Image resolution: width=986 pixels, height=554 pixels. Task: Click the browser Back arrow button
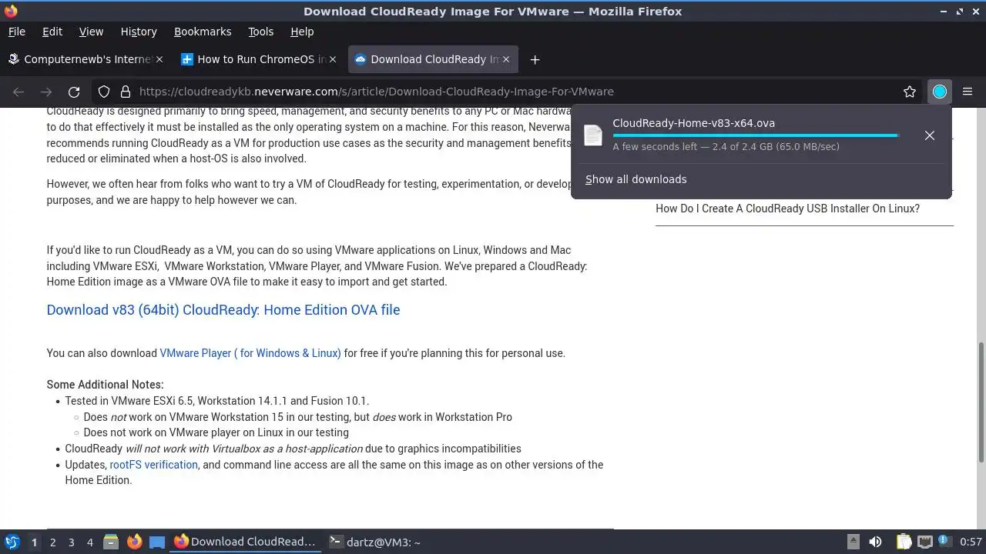(18, 92)
